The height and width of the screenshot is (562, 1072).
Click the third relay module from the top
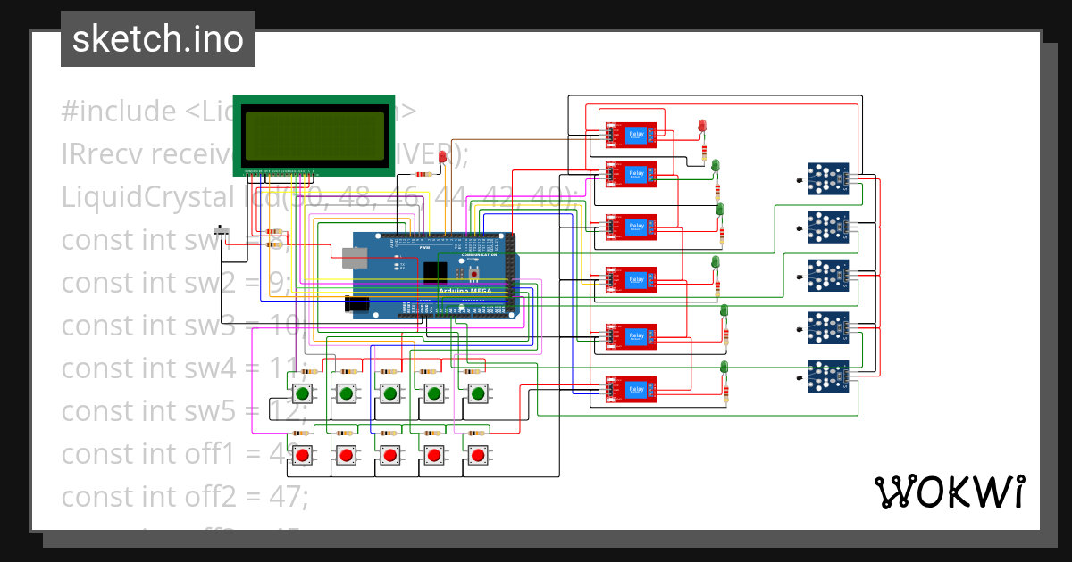point(632,226)
